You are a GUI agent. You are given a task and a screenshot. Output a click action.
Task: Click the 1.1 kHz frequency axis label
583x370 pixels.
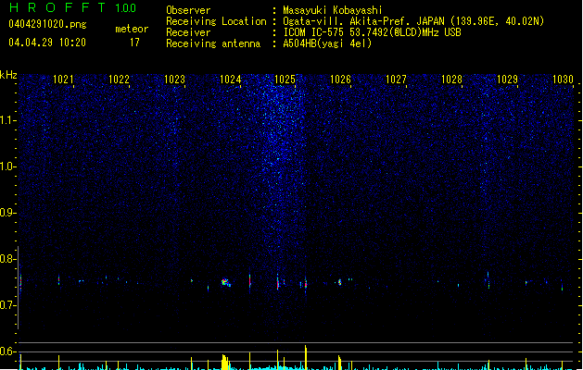tap(8, 120)
